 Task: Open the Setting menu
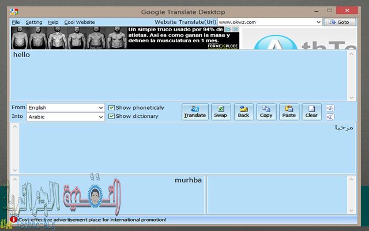[x=33, y=22]
